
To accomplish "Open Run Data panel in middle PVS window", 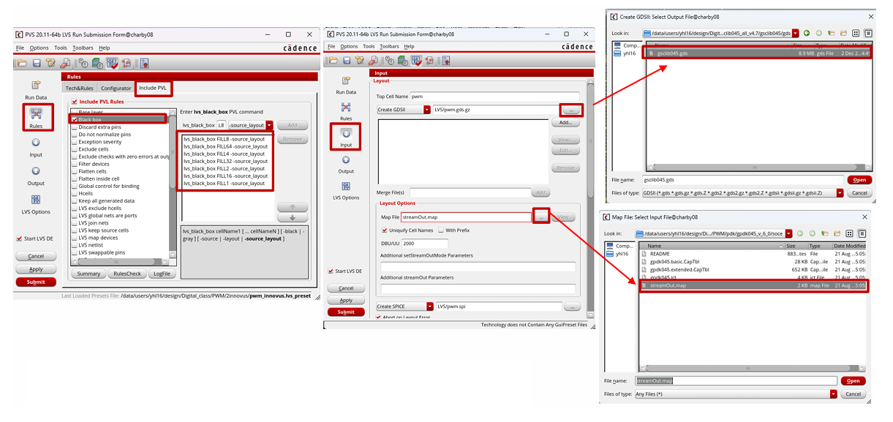I will [x=346, y=85].
